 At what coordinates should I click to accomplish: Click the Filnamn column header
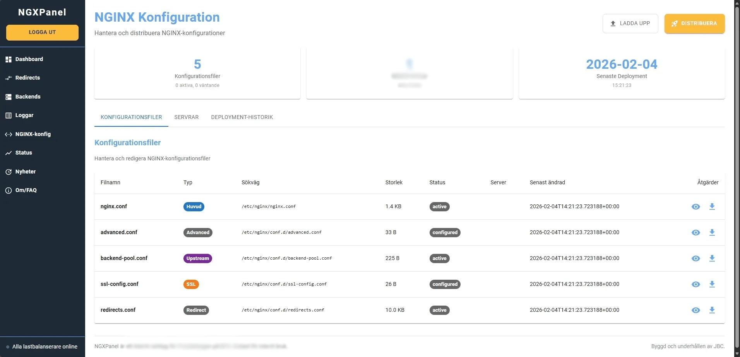click(x=110, y=182)
